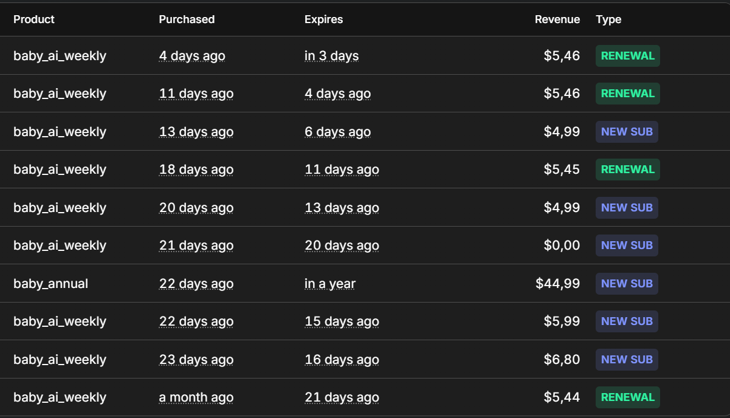730x418 pixels.
Task: Select the baby_annual product row
Action: (x=365, y=284)
